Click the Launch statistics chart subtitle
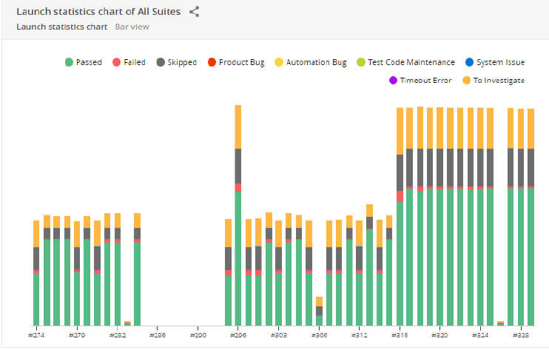 [x=62, y=27]
